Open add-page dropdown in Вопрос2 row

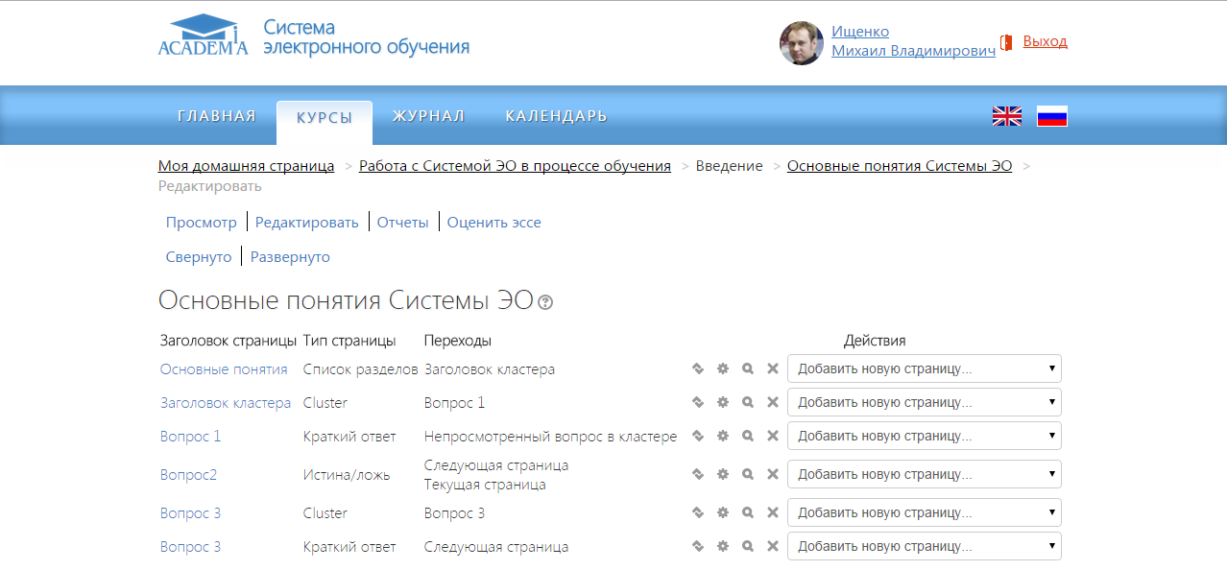pyautogui.click(x=924, y=474)
